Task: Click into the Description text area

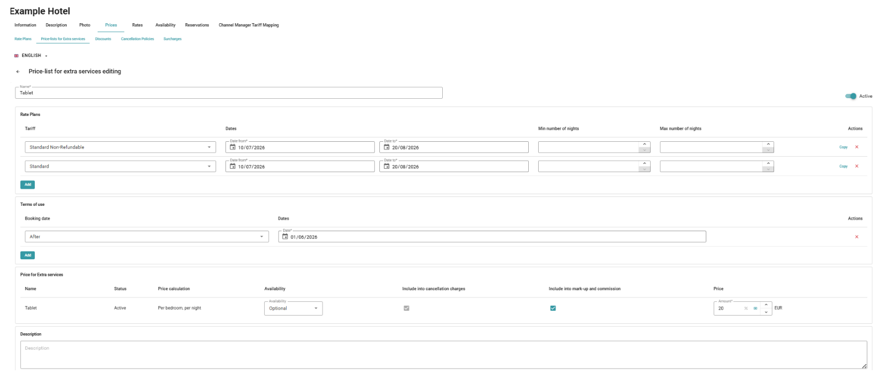Action: (444, 355)
